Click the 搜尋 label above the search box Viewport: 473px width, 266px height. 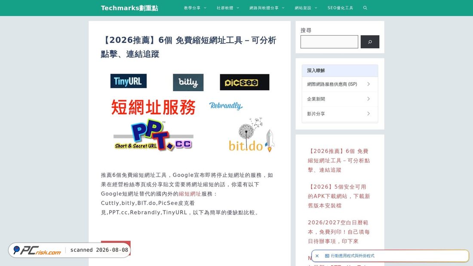pos(306,30)
